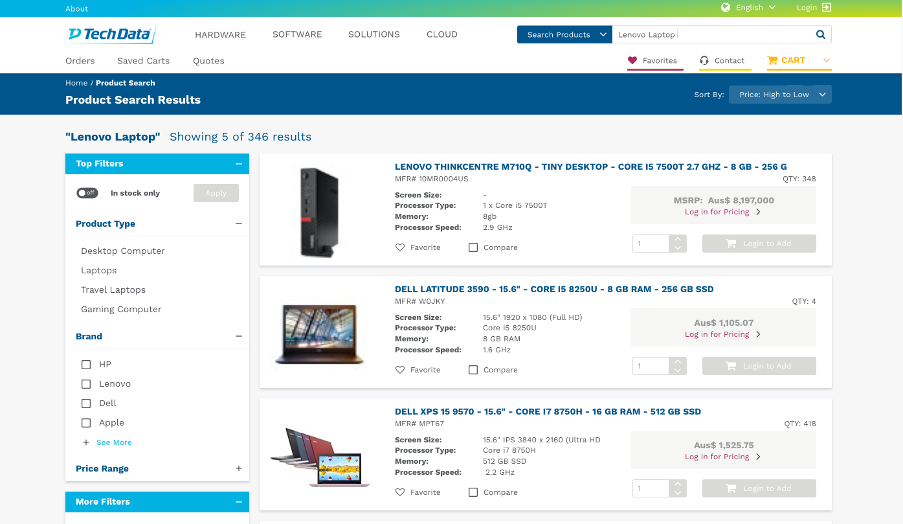Check the Lenovo brand checkbox
Screen dimensions: 903x524
coord(86,384)
